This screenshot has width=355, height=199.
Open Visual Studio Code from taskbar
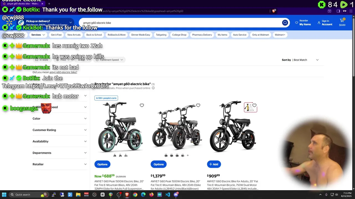[168, 195]
